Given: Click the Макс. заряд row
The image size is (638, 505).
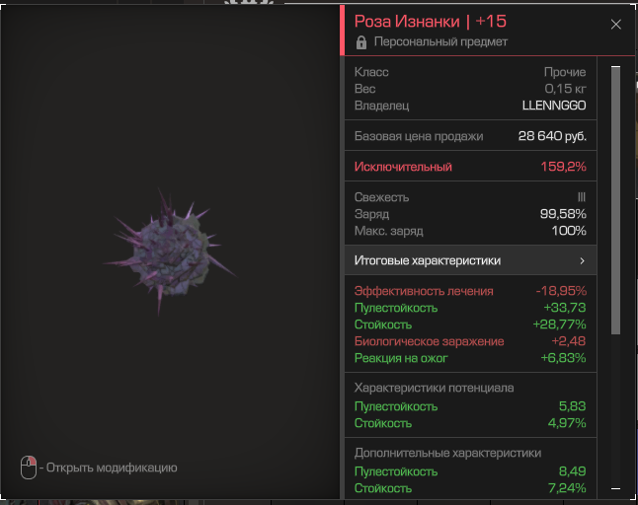Looking at the screenshot, I should (x=469, y=231).
